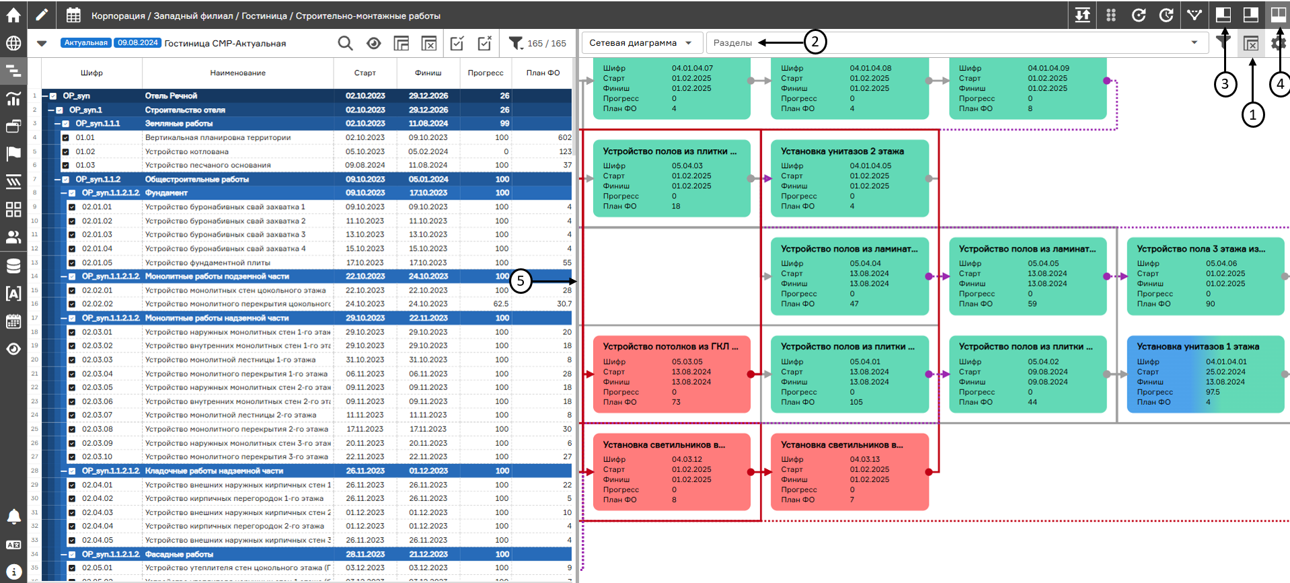Screen dimensions: 1290x583
Task: Click the Старт column header
Action: coord(365,73)
